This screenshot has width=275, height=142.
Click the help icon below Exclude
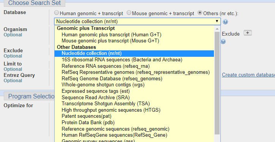(223, 42)
